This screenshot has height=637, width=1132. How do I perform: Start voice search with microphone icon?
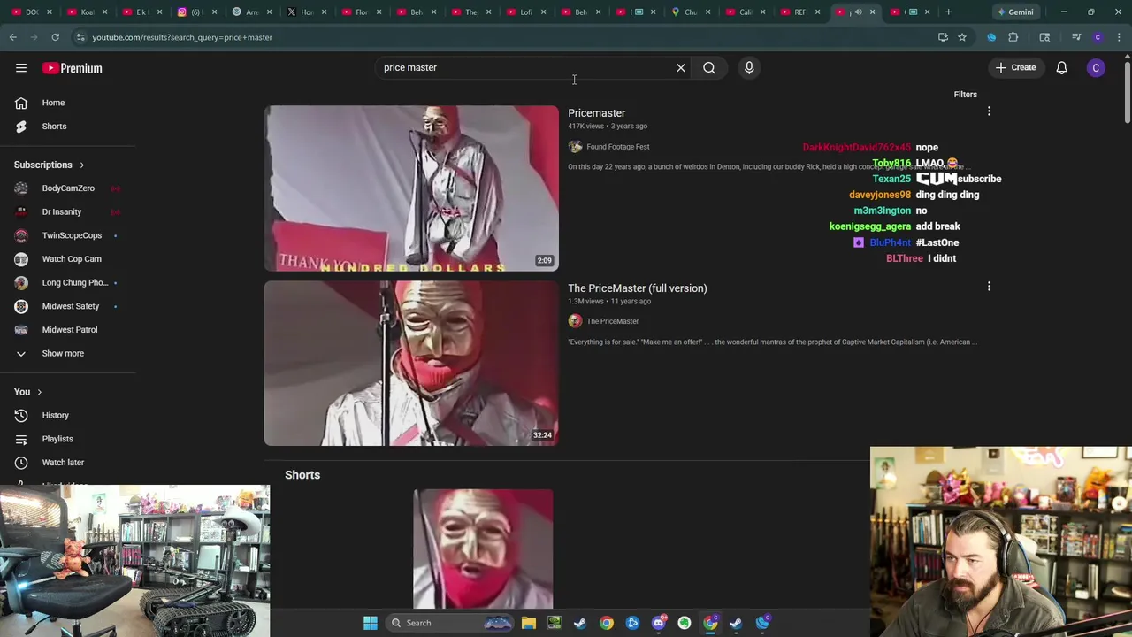(749, 67)
